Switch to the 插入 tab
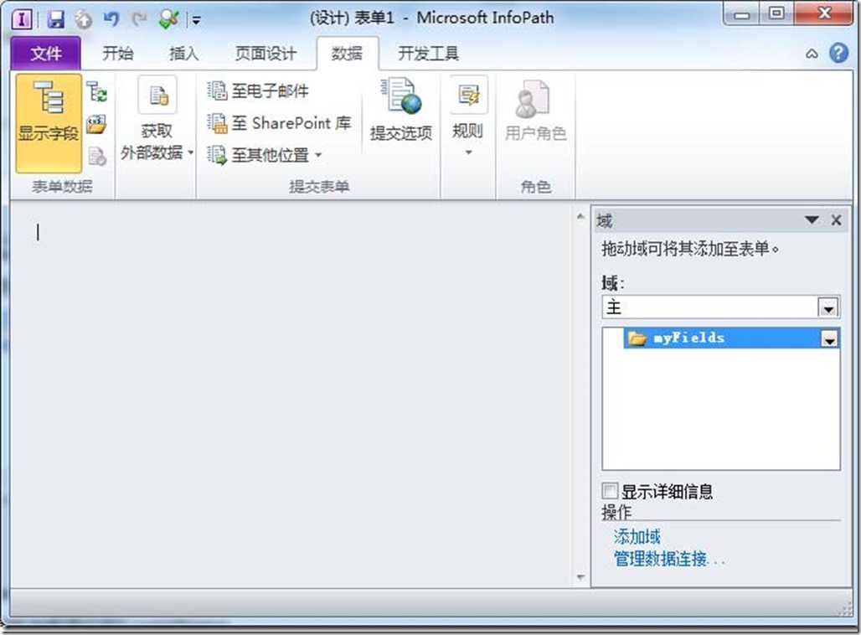 click(183, 54)
